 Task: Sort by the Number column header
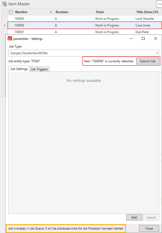point(21,12)
